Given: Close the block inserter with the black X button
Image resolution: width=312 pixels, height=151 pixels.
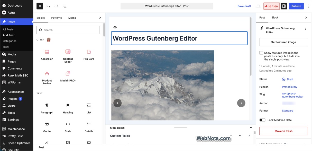Looking at the screenshot, I should pyautogui.click(x=40, y=6).
